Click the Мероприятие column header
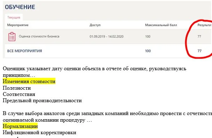The width and height of the screenshot is (212, 138). [18, 25]
